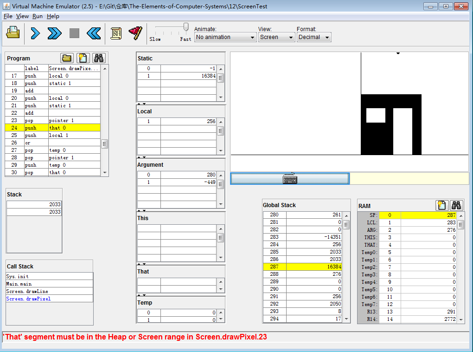Click the Program panel vertical scrollbar down arrow
The width and height of the screenshot is (473, 352).
[105, 173]
